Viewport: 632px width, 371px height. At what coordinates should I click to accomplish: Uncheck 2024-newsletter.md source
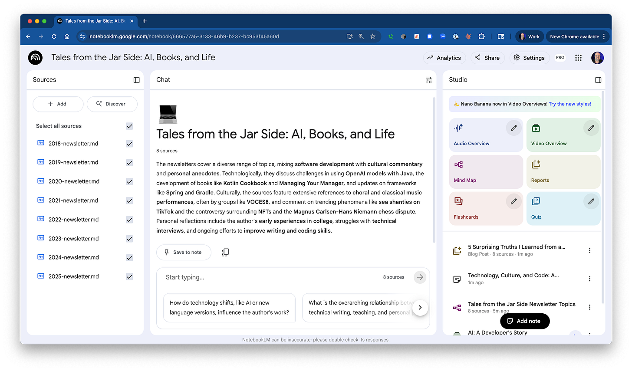(x=129, y=258)
